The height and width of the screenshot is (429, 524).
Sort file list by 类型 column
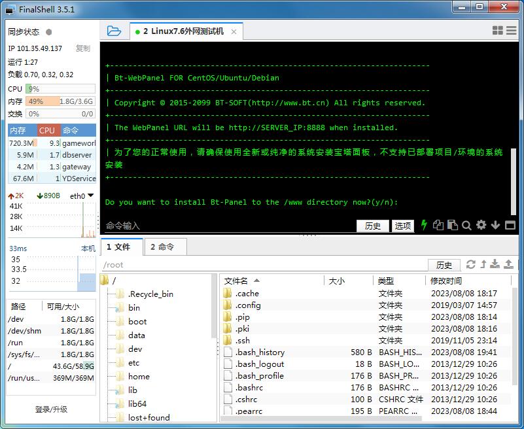coord(399,281)
